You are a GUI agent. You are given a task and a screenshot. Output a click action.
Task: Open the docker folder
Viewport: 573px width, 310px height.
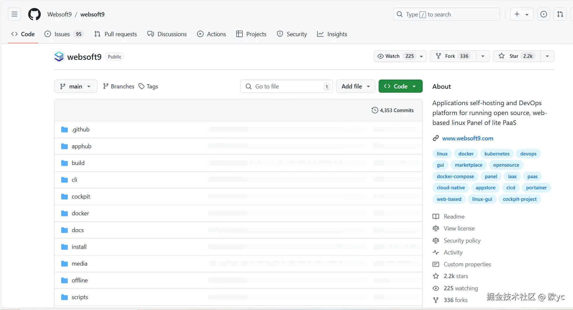pyautogui.click(x=80, y=213)
